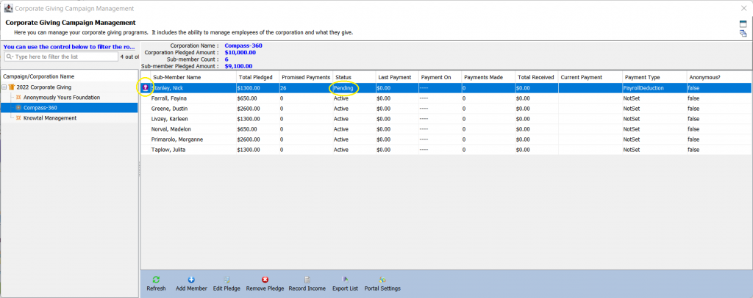
Task: Click the Refresh toolbar icon
Action: pyautogui.click(x=156, y=280)
